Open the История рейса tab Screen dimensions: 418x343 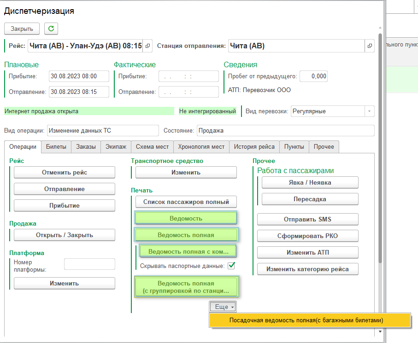pyautogui.click(x=254, y=147)
